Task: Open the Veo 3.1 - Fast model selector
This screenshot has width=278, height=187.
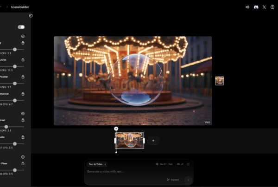Action: pos(164,164)
